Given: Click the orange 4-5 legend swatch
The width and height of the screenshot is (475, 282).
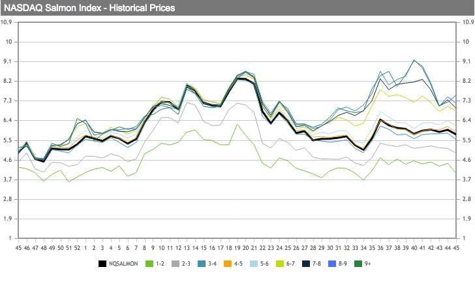Looking at the screenshot, I should (x=228, y=264).
